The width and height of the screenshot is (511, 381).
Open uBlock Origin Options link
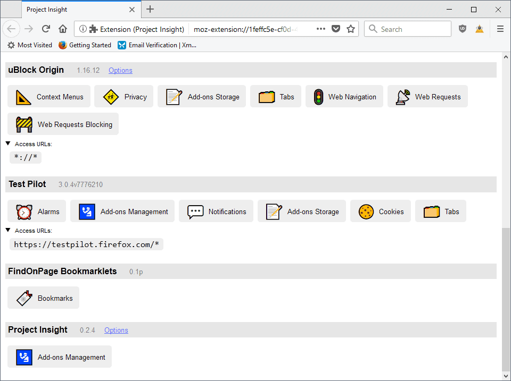(120, 70)
